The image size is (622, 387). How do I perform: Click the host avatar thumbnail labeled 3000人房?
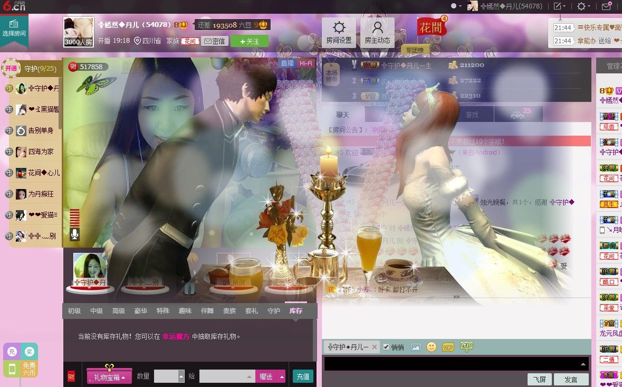79,32
